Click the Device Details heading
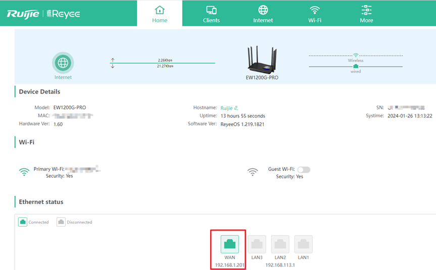 click(x=39, y=92)
